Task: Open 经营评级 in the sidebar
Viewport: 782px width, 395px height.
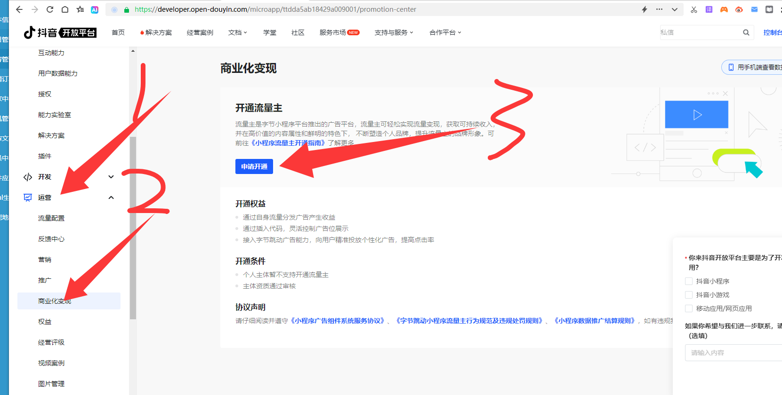Action: (51, 342)
